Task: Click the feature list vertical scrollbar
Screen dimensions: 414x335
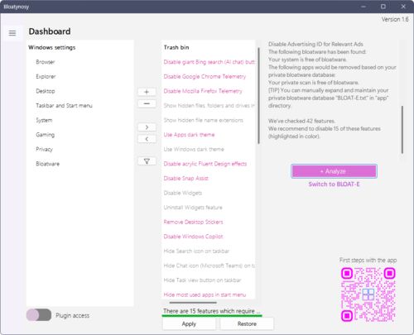Action: pos(258,96)
